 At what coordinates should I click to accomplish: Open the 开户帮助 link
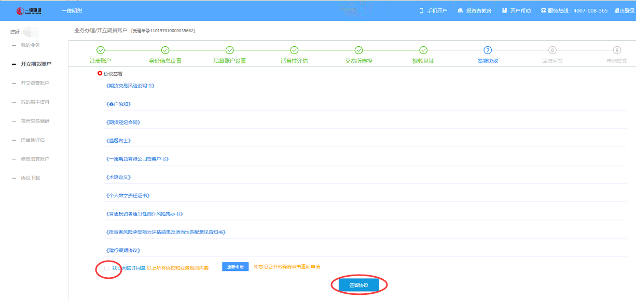520,11
